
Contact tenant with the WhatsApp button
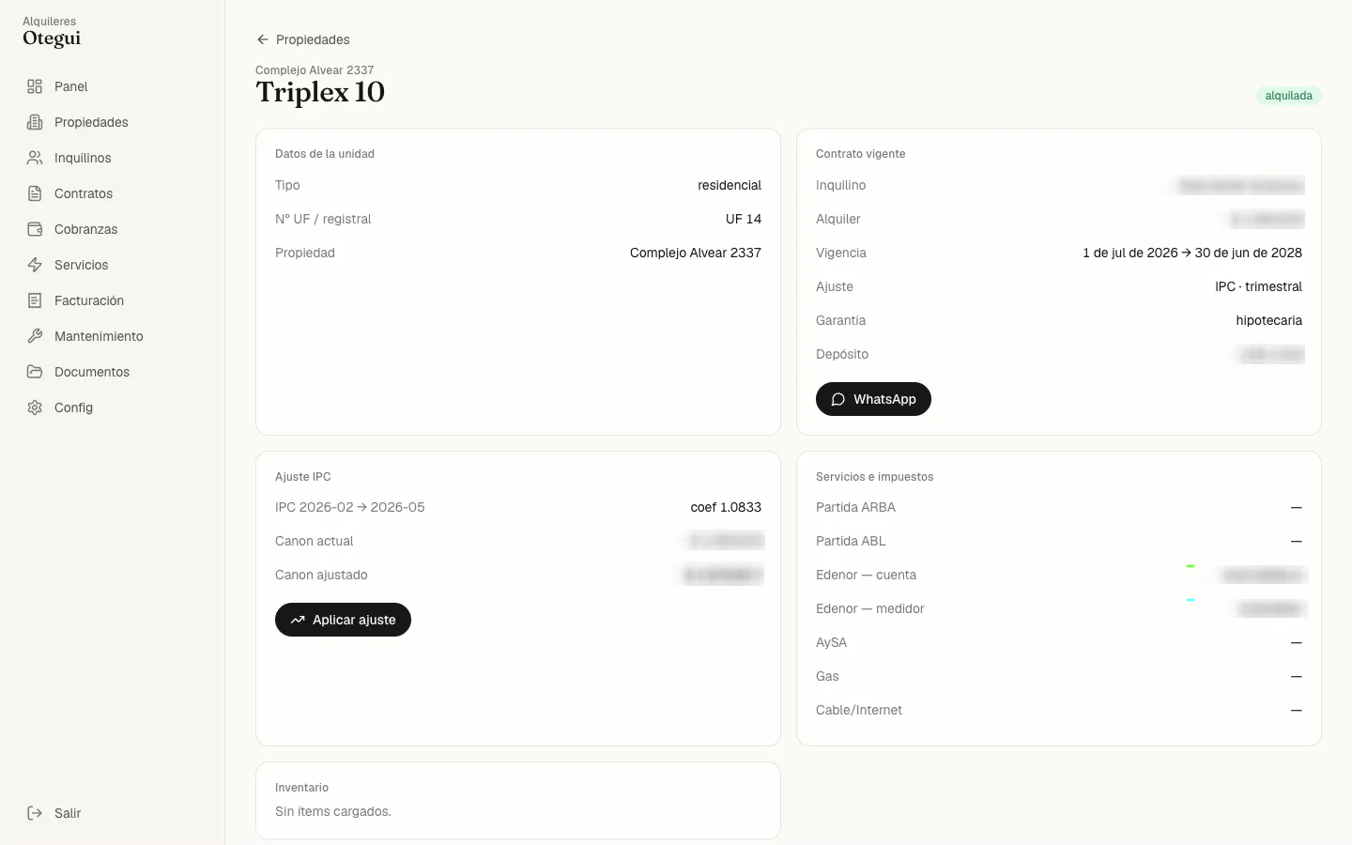coord(873,399)
